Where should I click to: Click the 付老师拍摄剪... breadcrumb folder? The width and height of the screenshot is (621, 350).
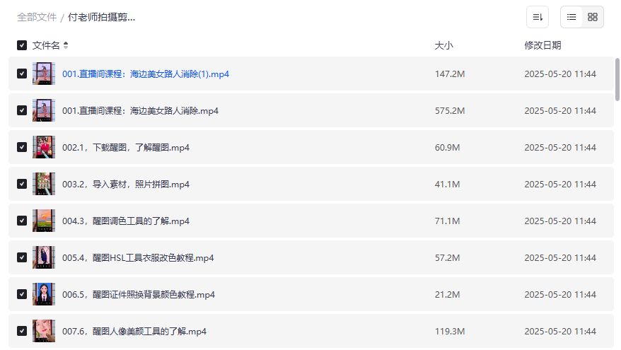[x=101, y=17]
